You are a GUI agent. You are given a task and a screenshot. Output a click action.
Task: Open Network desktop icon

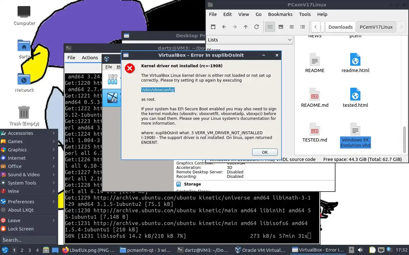tap(24, 83)
